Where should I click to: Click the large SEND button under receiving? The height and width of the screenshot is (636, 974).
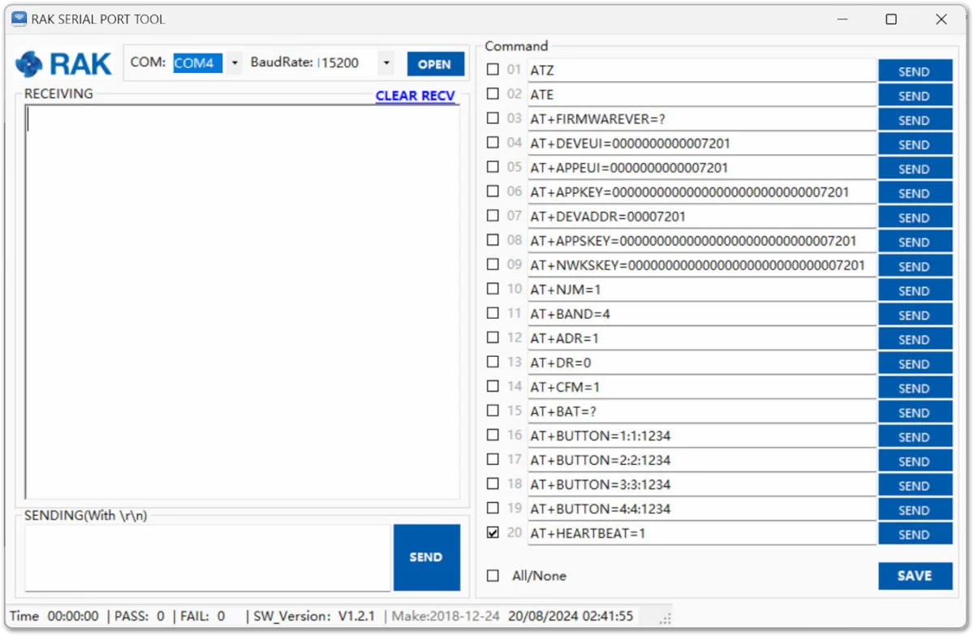(426, 557)
